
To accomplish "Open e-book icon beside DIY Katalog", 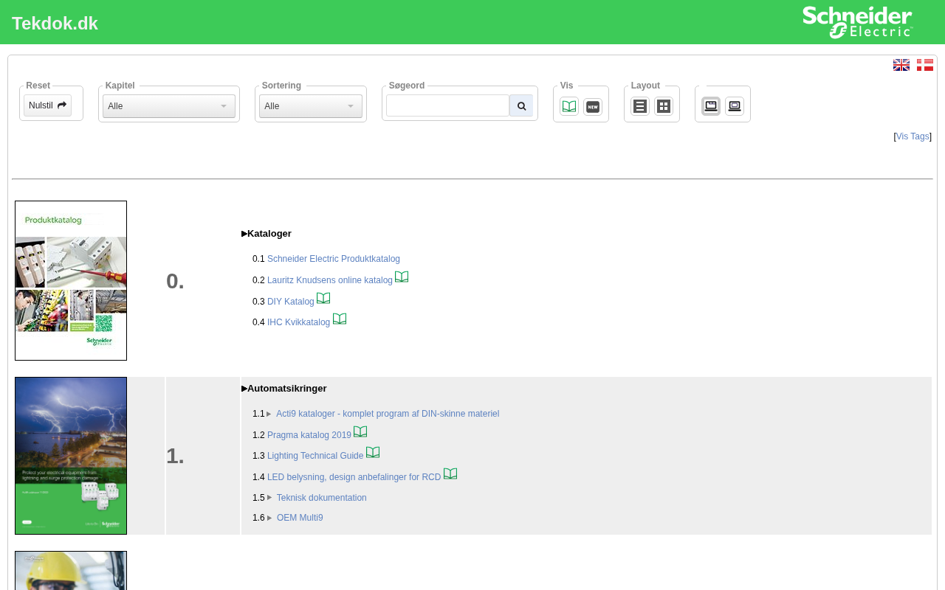I will (x=323, y=299).
